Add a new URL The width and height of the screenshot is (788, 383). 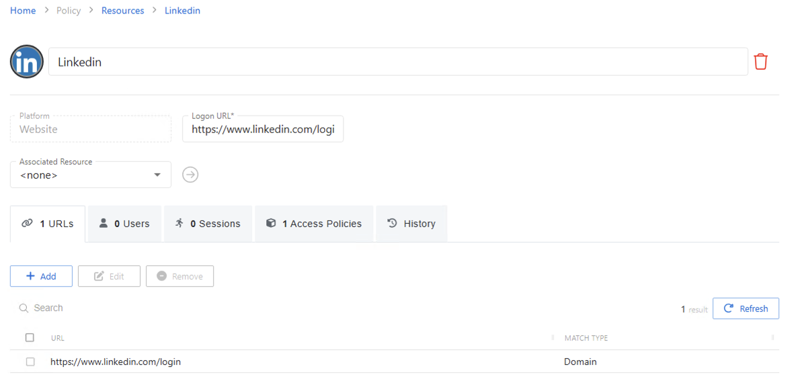pyautogui.click(x=41, y=276)
